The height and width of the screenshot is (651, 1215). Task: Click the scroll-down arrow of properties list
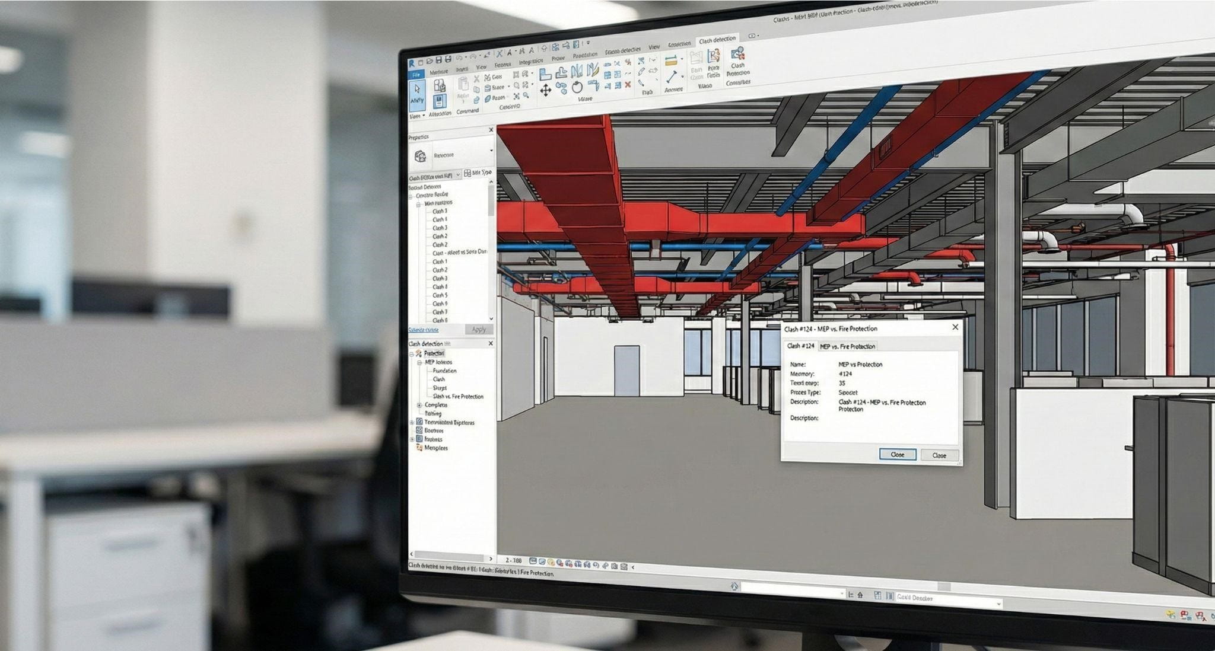491,318
